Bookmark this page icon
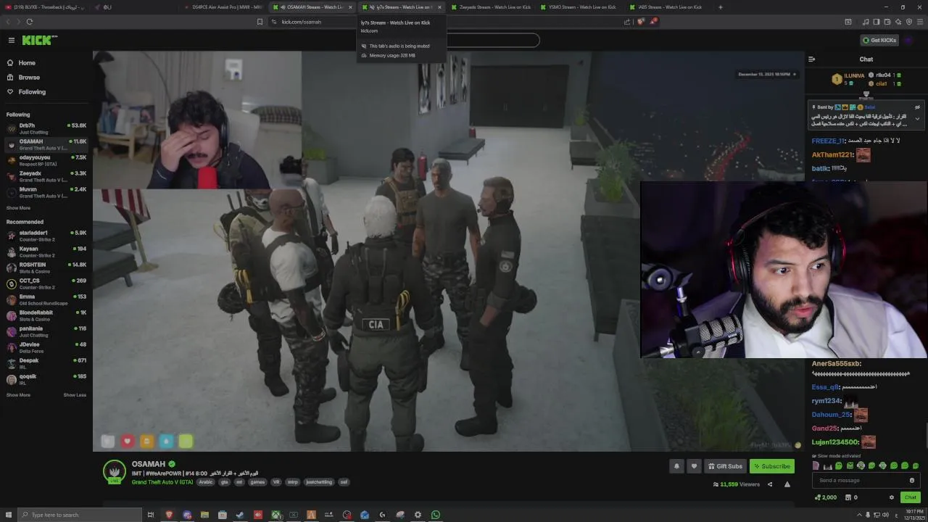Image resolution: width=928 pixels, height=522 pixels. [x=260, y=22]
